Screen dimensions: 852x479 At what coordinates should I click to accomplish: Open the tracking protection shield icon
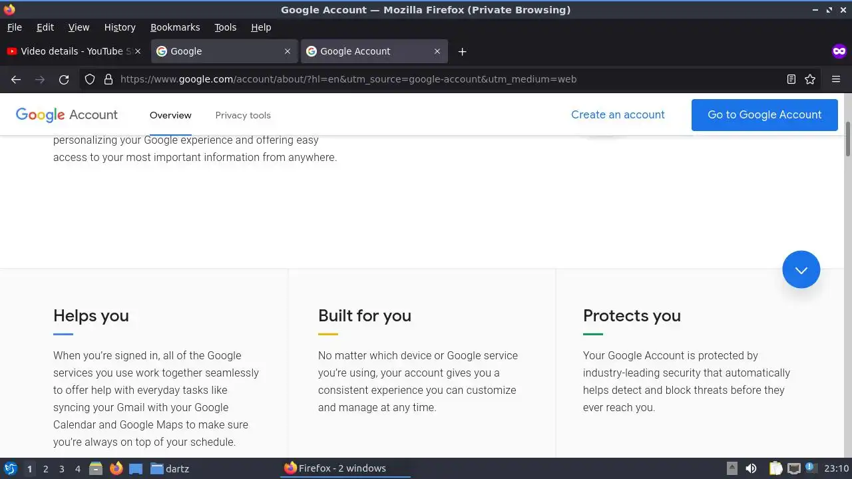click(x=90, y=79)
